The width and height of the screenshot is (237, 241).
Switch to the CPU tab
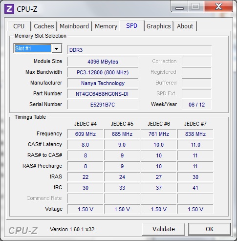click(19, 26)
